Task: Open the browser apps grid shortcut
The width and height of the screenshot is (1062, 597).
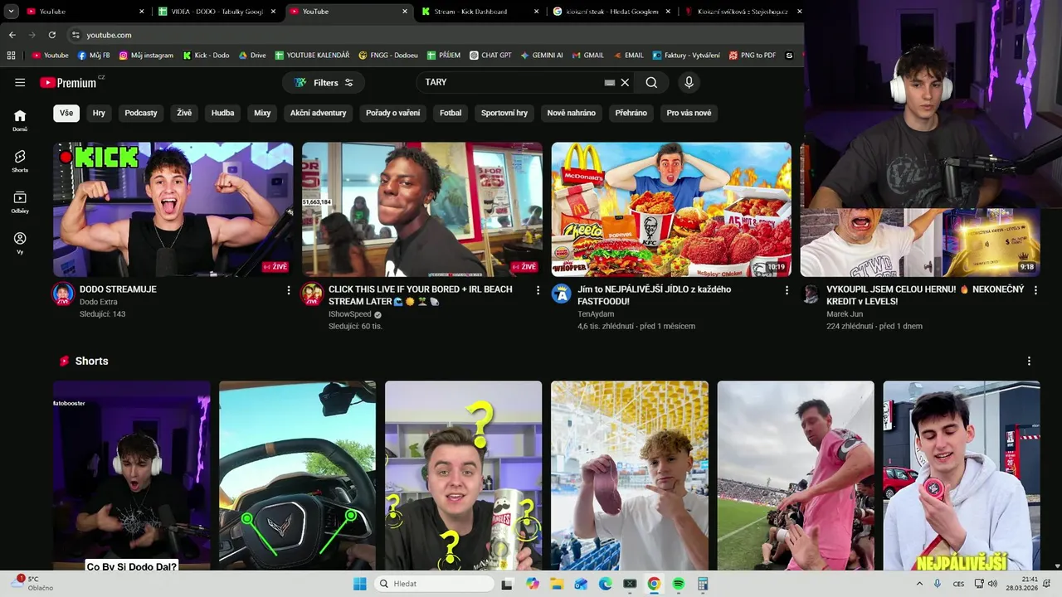Action: (x=11, y=56)
